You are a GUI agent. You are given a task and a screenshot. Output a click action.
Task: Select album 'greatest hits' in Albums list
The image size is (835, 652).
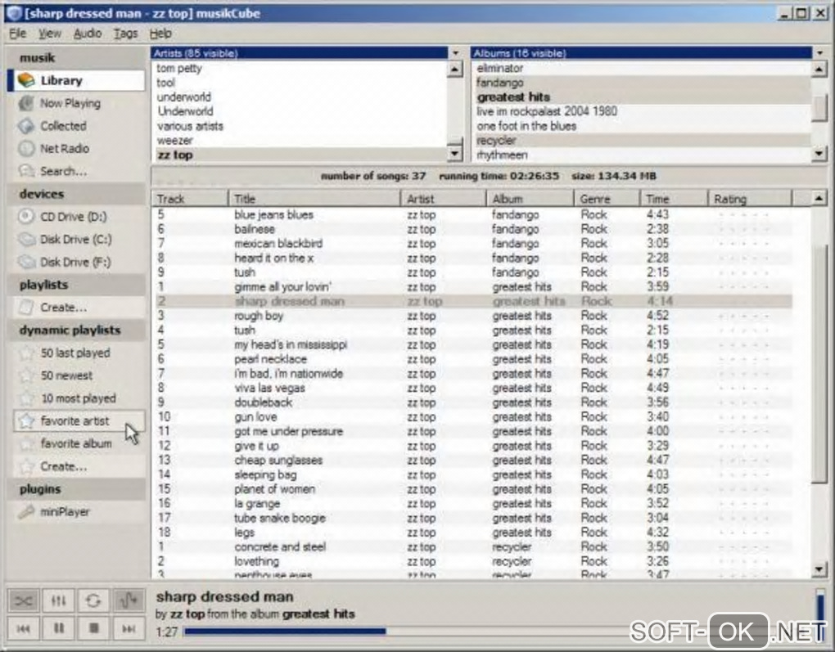click(642, 97)
